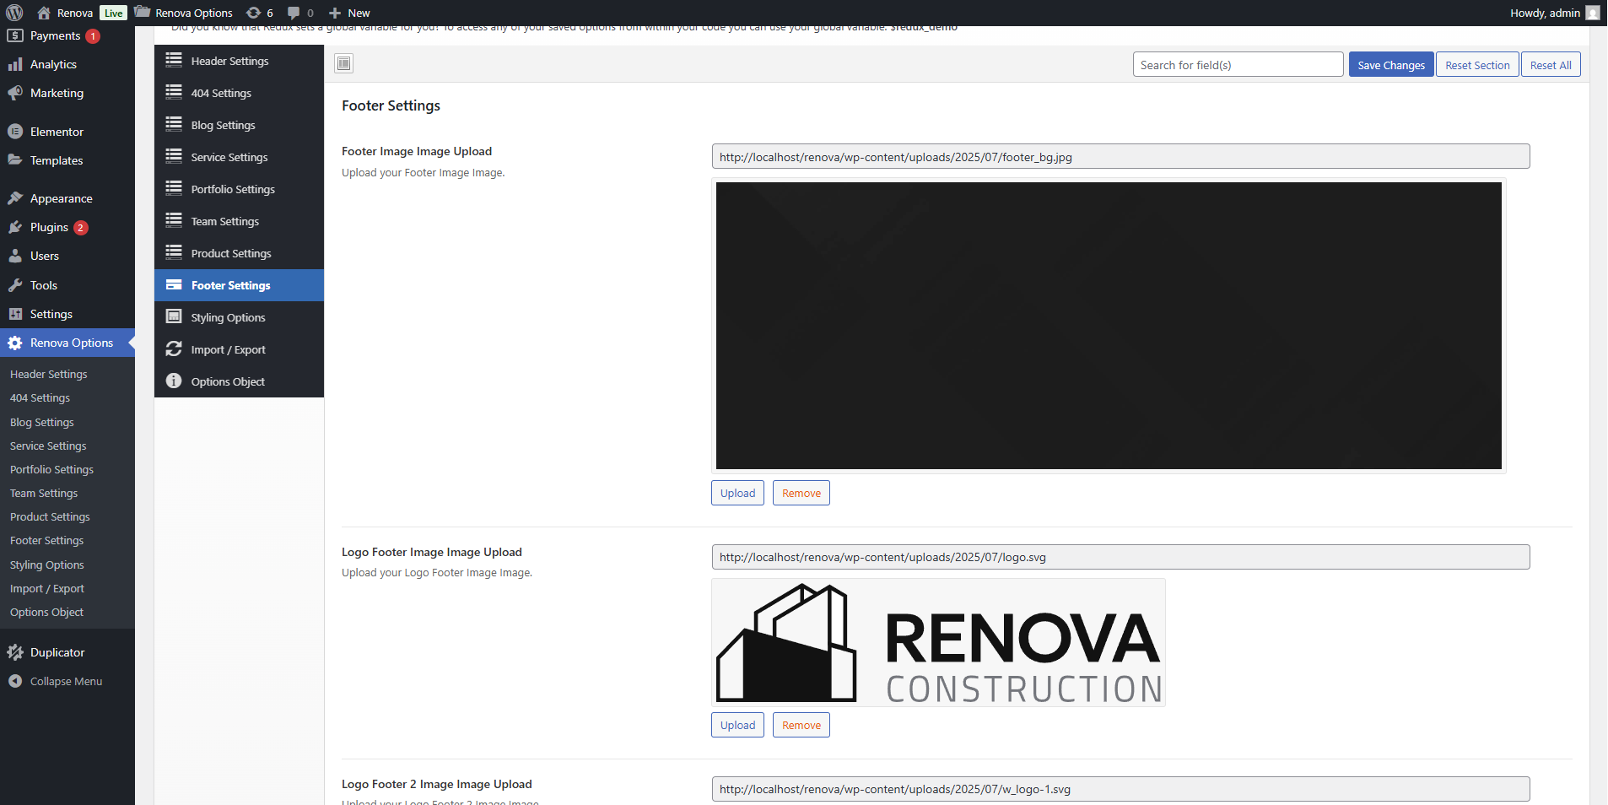Screen dimensions: 1608x805
Task: Open Appearance menu in sidebar
Action: tap(61, 198)
